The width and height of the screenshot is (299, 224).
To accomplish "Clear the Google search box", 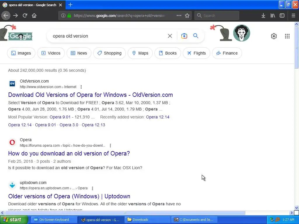I will [170, 36].
